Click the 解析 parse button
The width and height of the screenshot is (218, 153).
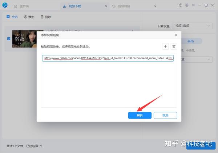pos(140,115)
